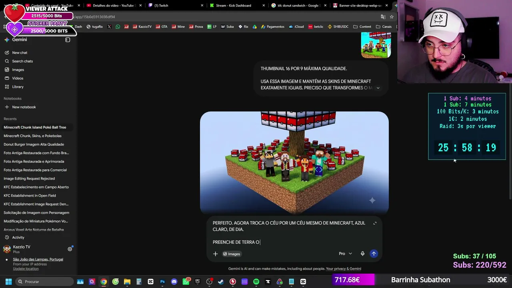Screen dimensions: 512x288
Task: Start a New chat in Gemini
Action: click(20, 53)
